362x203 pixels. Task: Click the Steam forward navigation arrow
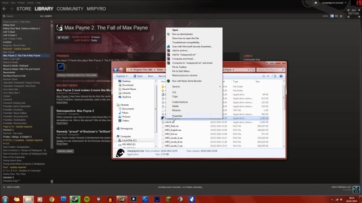coord(11,9)
